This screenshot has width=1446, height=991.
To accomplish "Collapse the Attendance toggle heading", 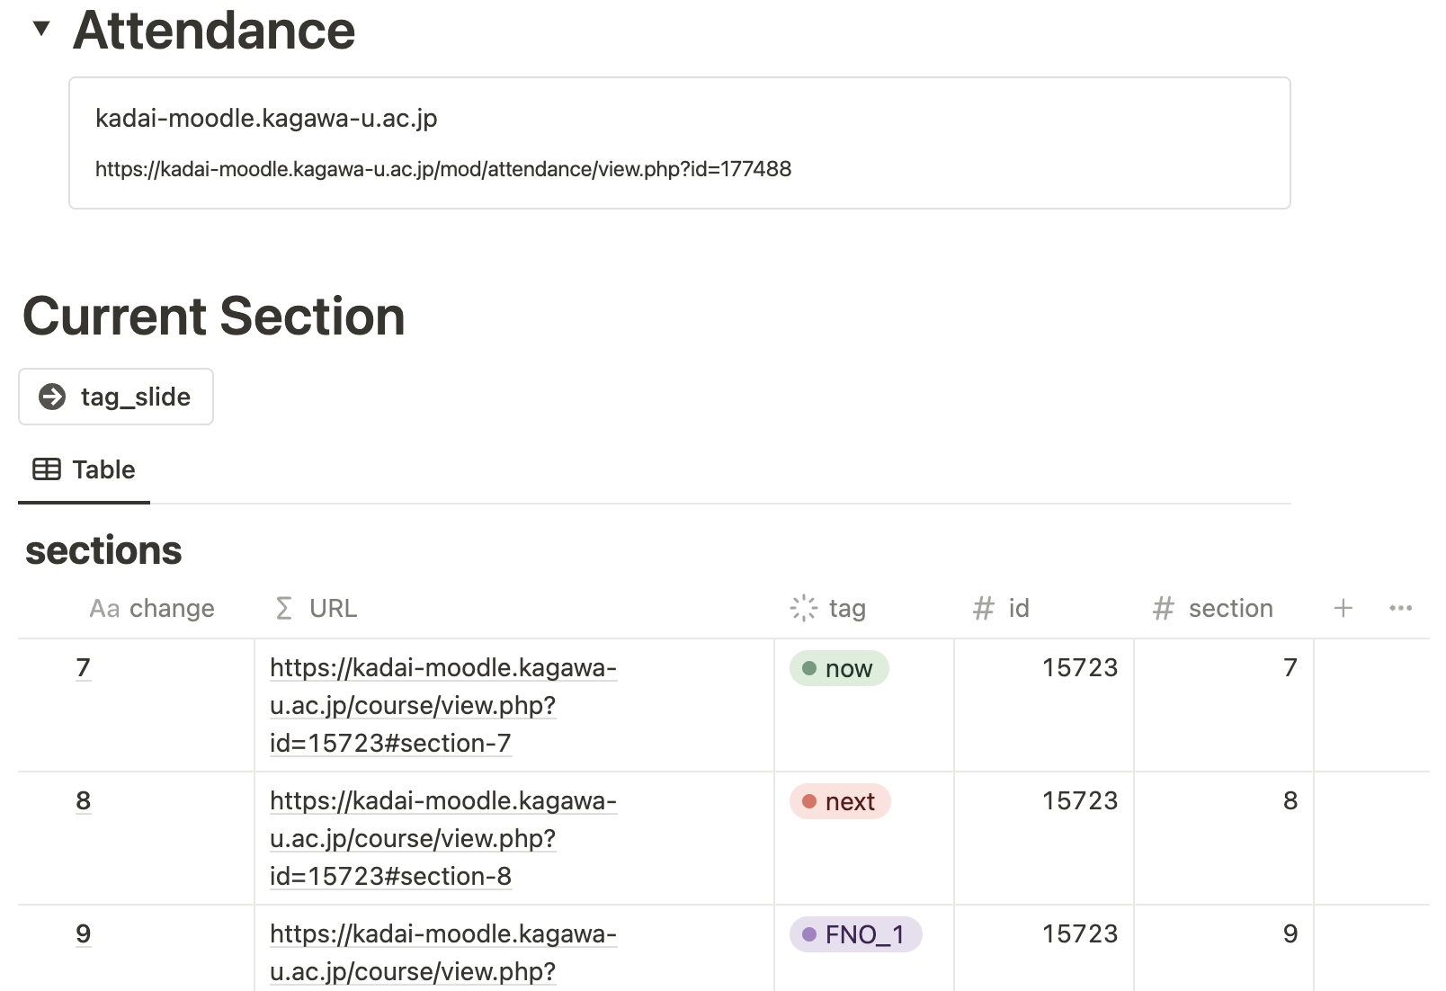I will click(x=41, y=29).
